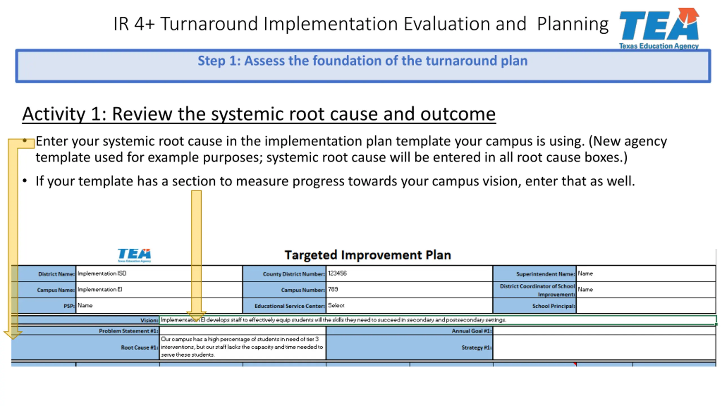Click the Superintendent Name field
The height and width of the screenshot is (406, 722).
point(646,273)
